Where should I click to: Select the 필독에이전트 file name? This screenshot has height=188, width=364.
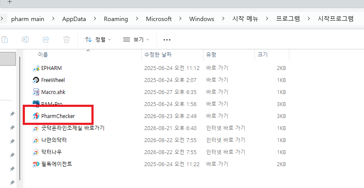[56, 164]
